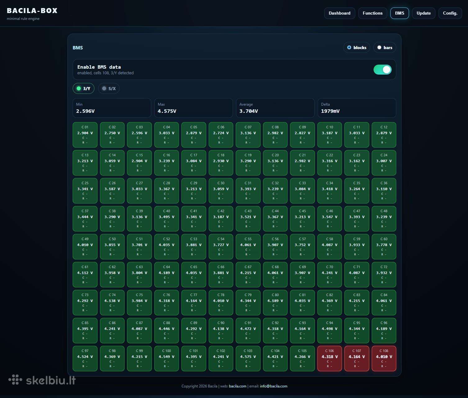Open cell block C 19
The height and width of the screenshot is (398, 468).
(x=248, y=163)
